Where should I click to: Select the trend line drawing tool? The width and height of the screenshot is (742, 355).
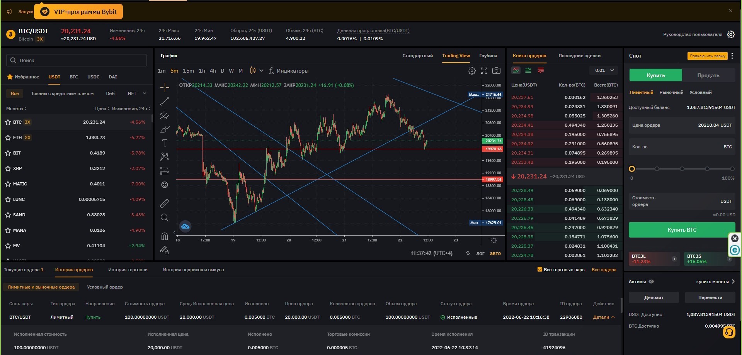pyautogui.click(x=165, y=101)
